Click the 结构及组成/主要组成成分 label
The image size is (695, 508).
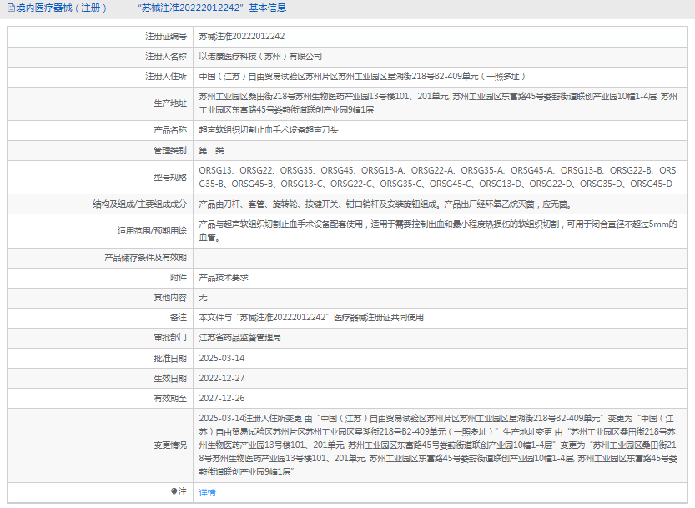point(139,204)
